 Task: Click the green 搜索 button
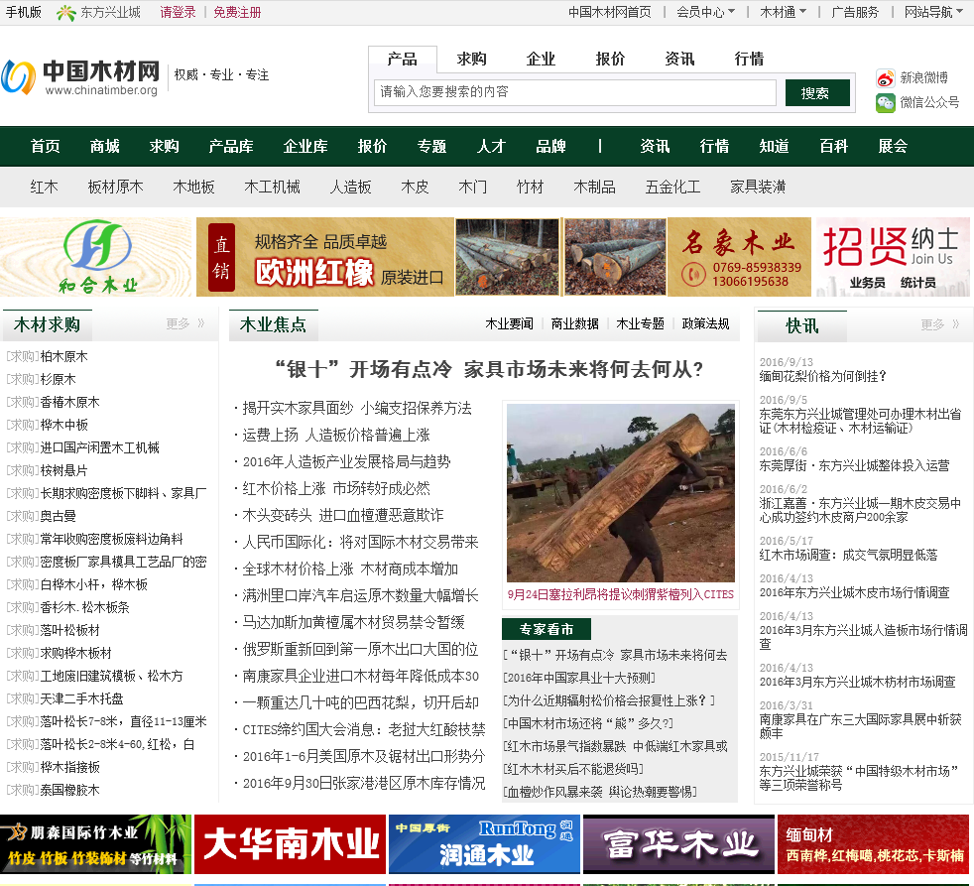817,92
